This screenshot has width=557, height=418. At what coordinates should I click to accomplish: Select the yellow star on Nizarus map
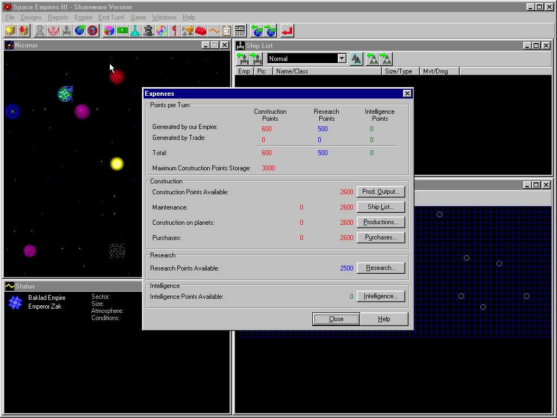(117, 163)
